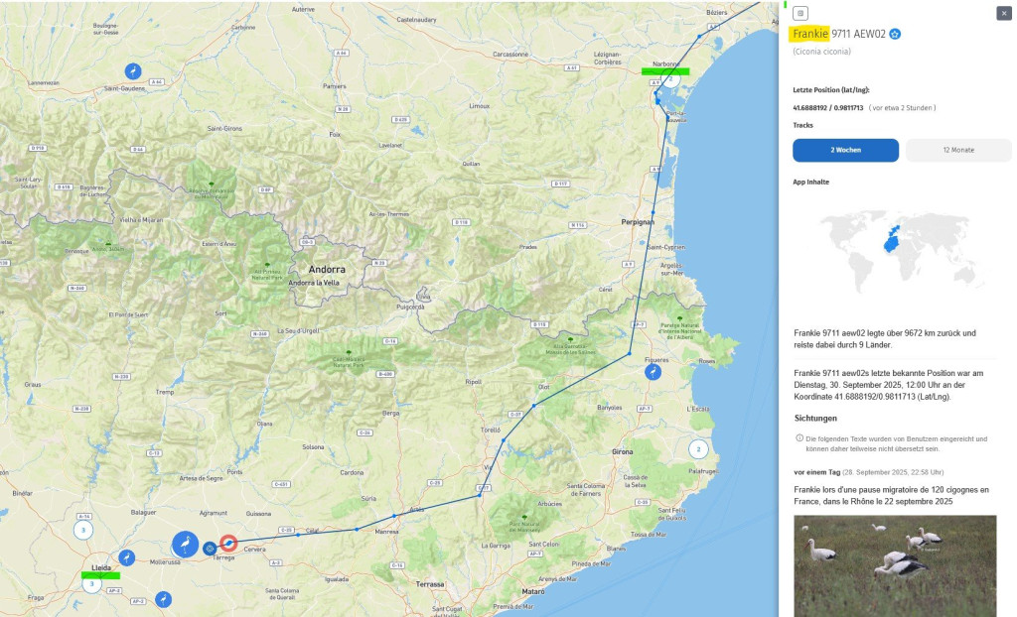Click the stork marker near Figueres

[x=654, y=371]
